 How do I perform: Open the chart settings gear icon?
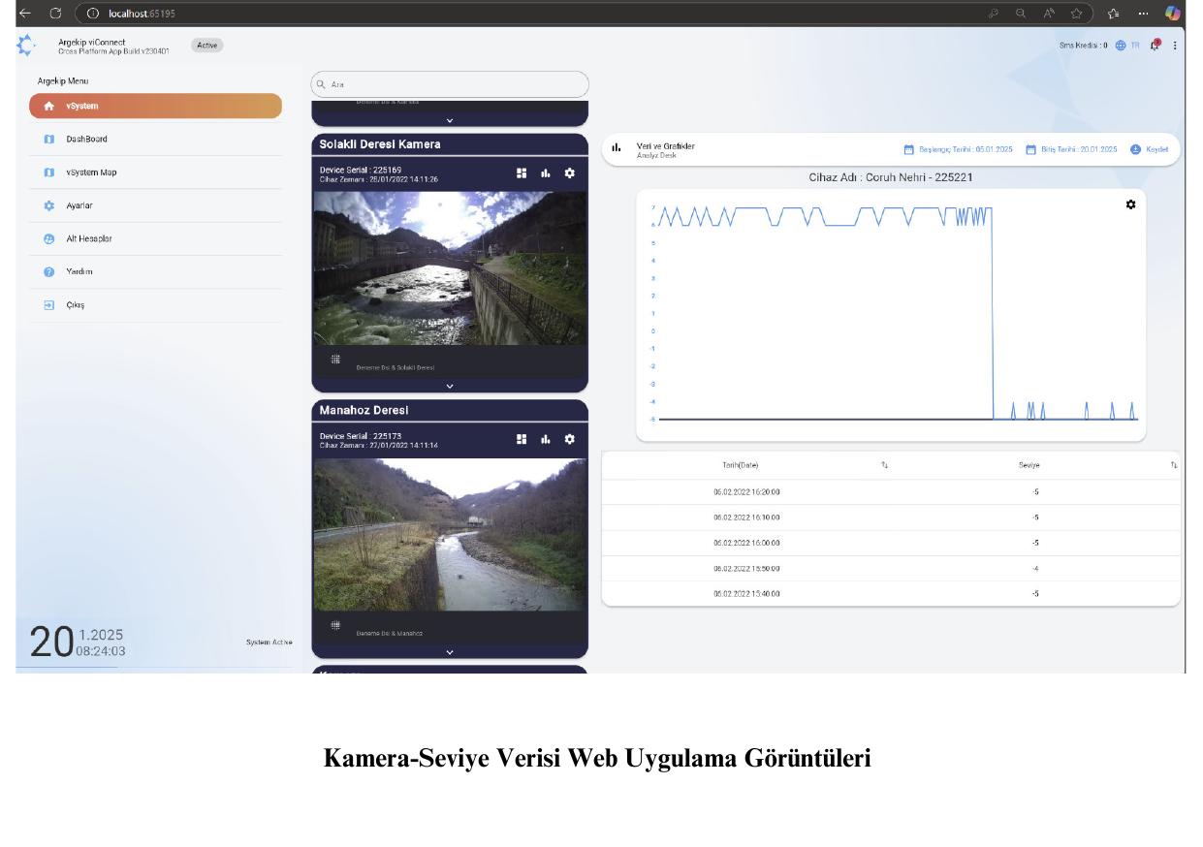(1130, 204)
